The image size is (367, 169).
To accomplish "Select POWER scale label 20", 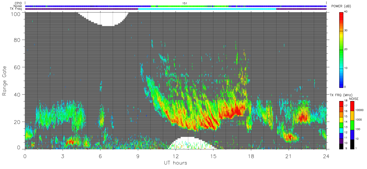I will pyautogui.click(x=346, y=49).
